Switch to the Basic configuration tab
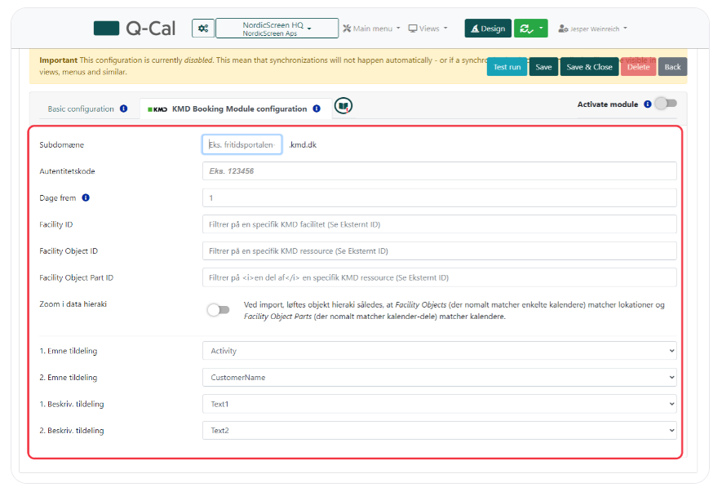 pos(81,109)
